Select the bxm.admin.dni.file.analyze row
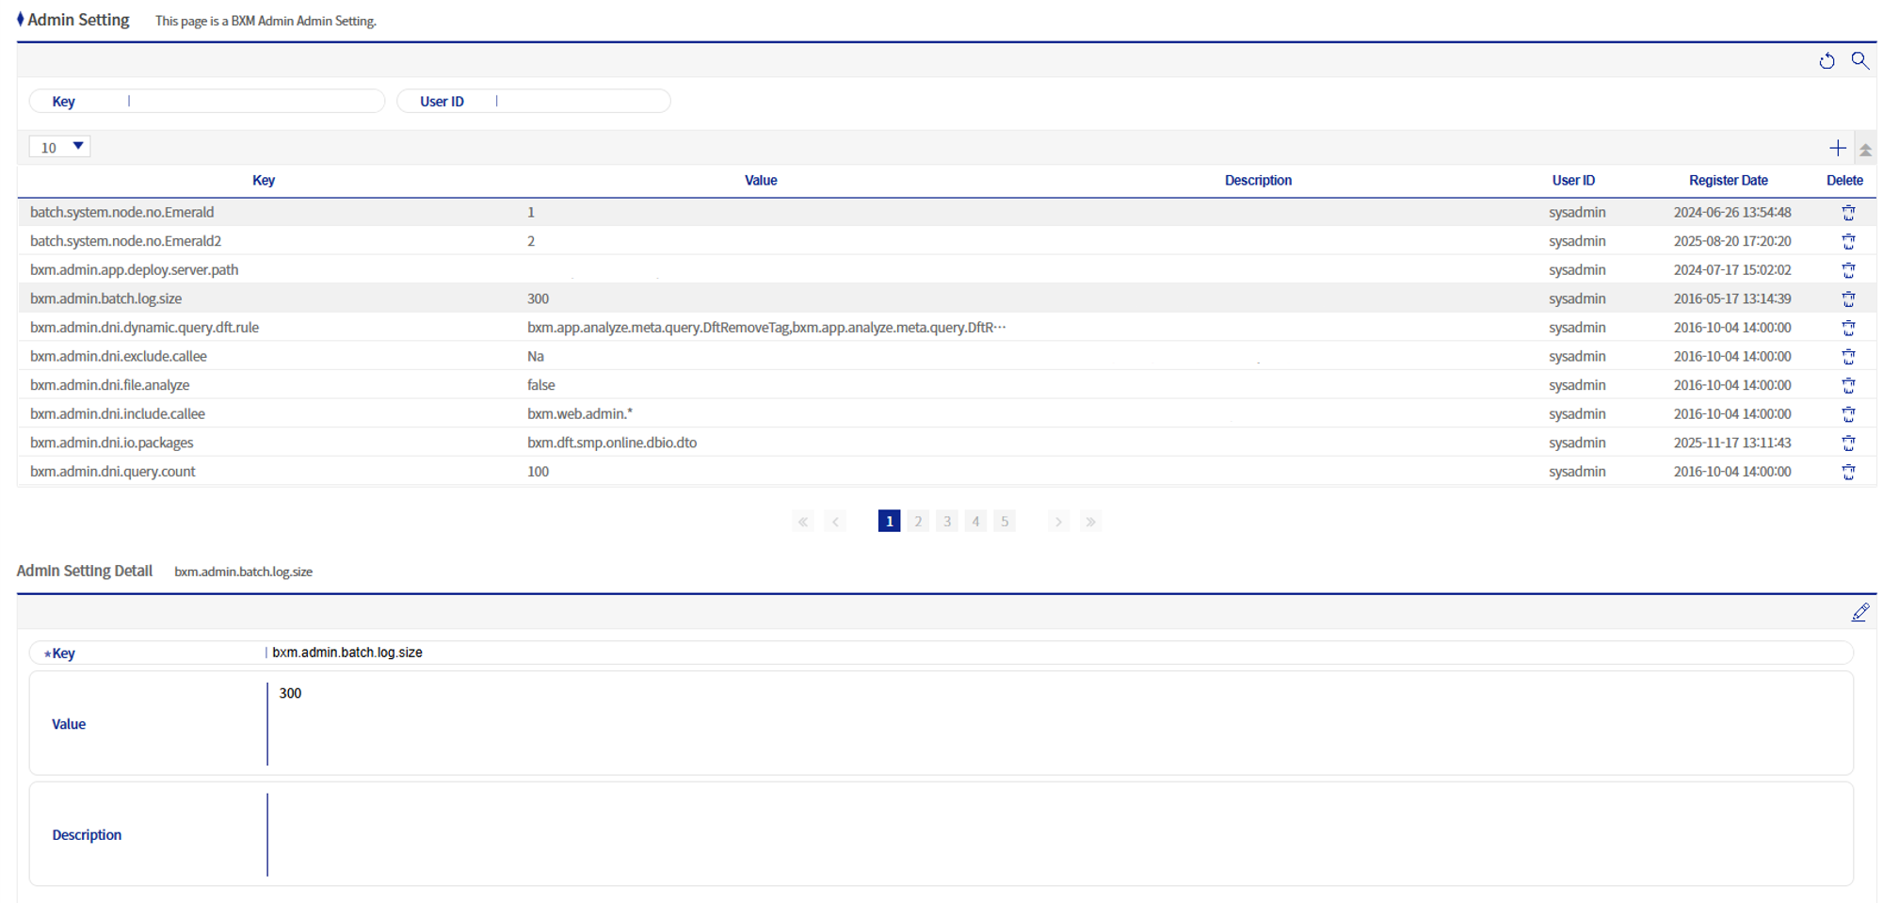The height and width of the screenshot is (903, 1883). pos(110,385)
